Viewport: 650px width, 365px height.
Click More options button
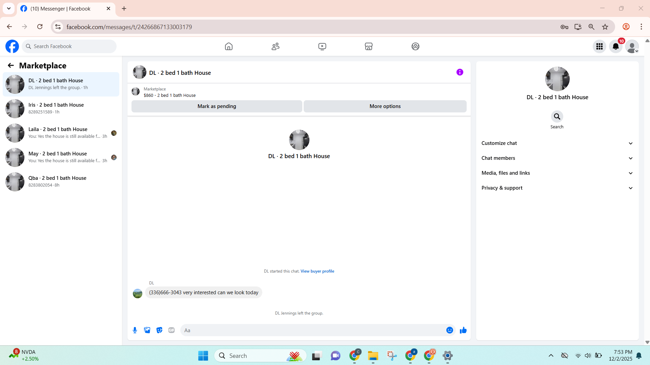tap(385, 106)
